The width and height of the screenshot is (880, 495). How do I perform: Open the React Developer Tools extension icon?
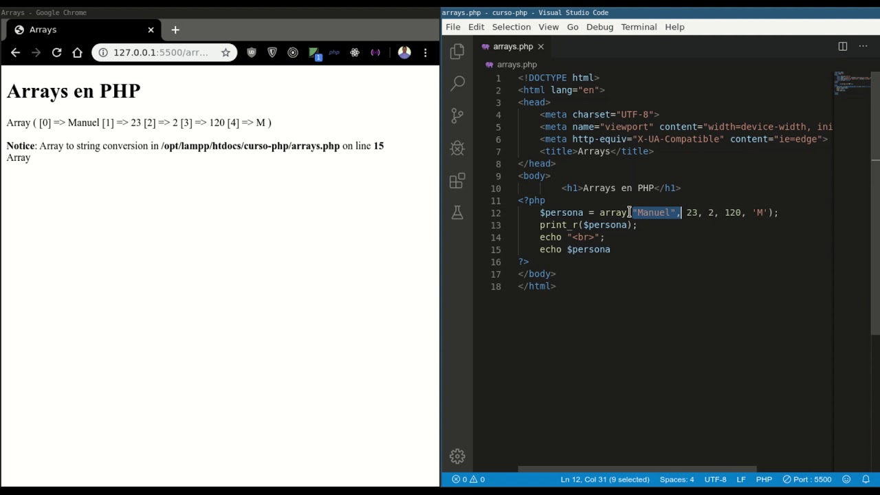point(355,52)
